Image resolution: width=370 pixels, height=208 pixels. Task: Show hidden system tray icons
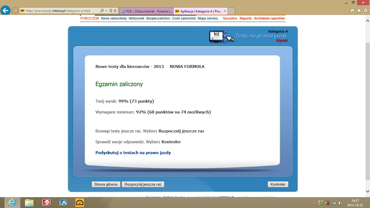(314, 203)
